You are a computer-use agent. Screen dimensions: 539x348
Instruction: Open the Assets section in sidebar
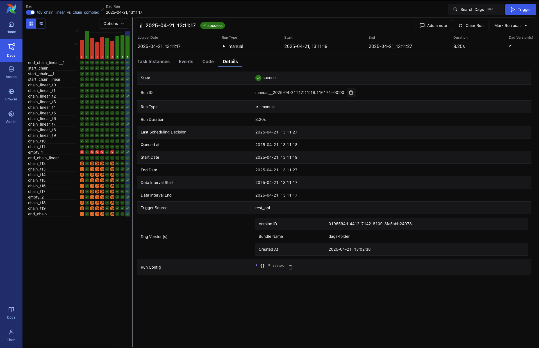11,72
